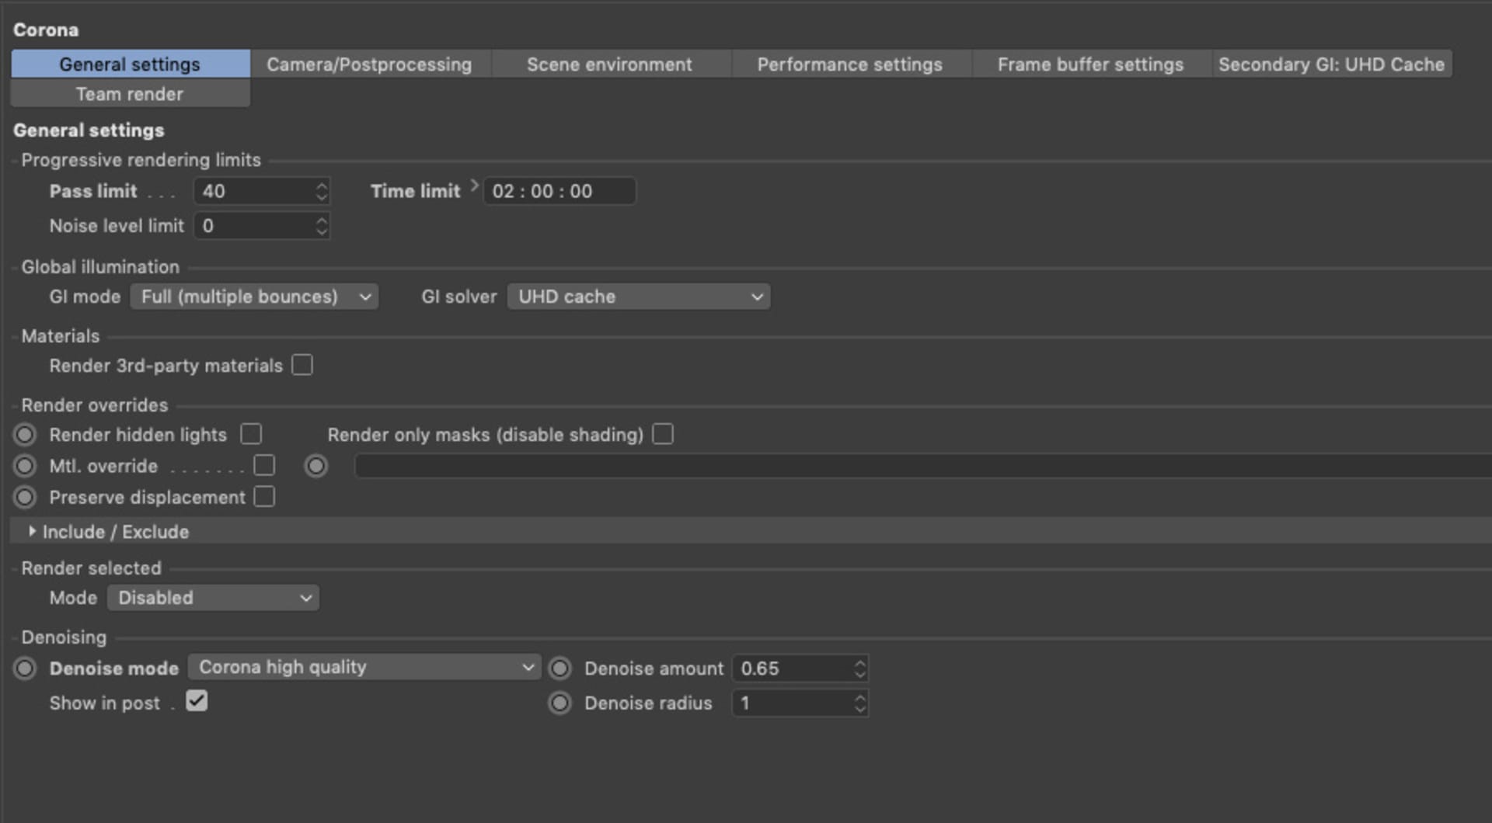Open the Denoise mode dropdown

coord(364,668)
